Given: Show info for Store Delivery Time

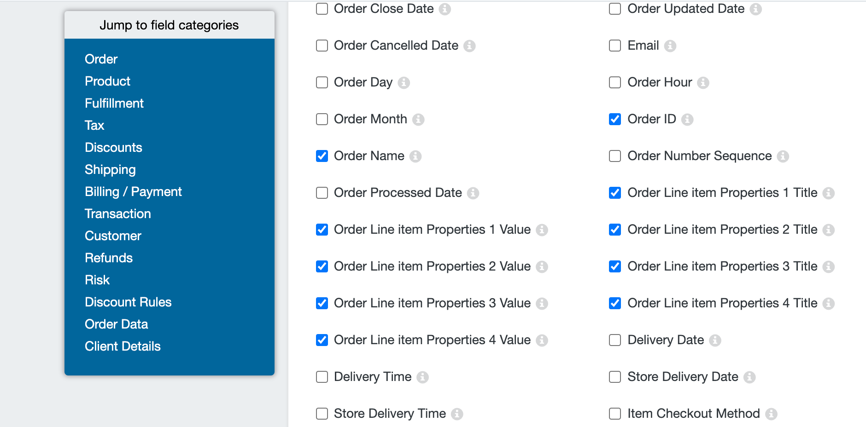Looking at the screenshot, I should (x=457, y=414).
